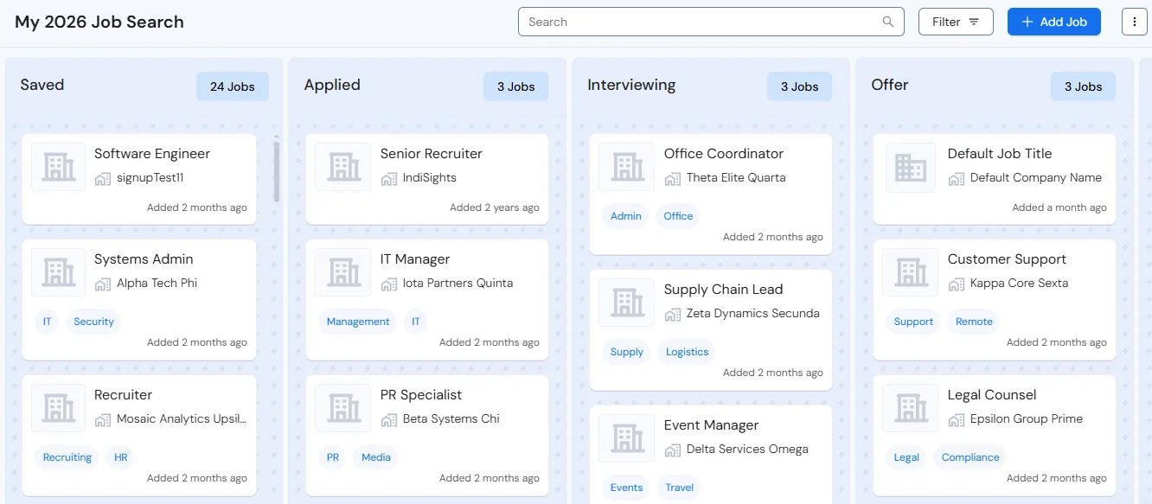Click the search magnifier icon
Screen dimensions: 1152x504
(887, 21)
